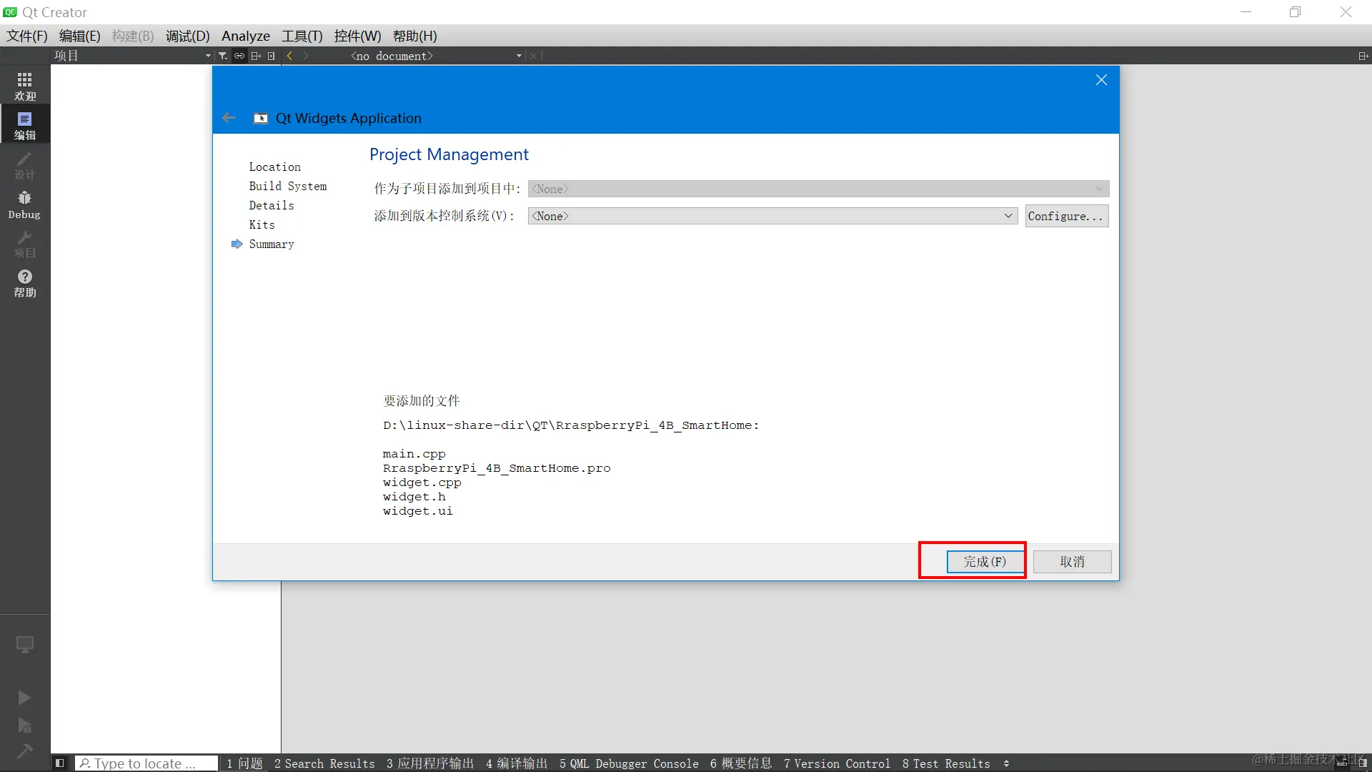
Task: Select Summary wizard step
Action: 272,244
